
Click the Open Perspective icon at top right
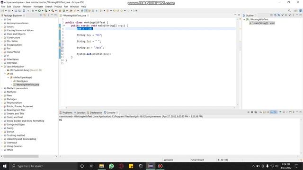click(295, 11)
